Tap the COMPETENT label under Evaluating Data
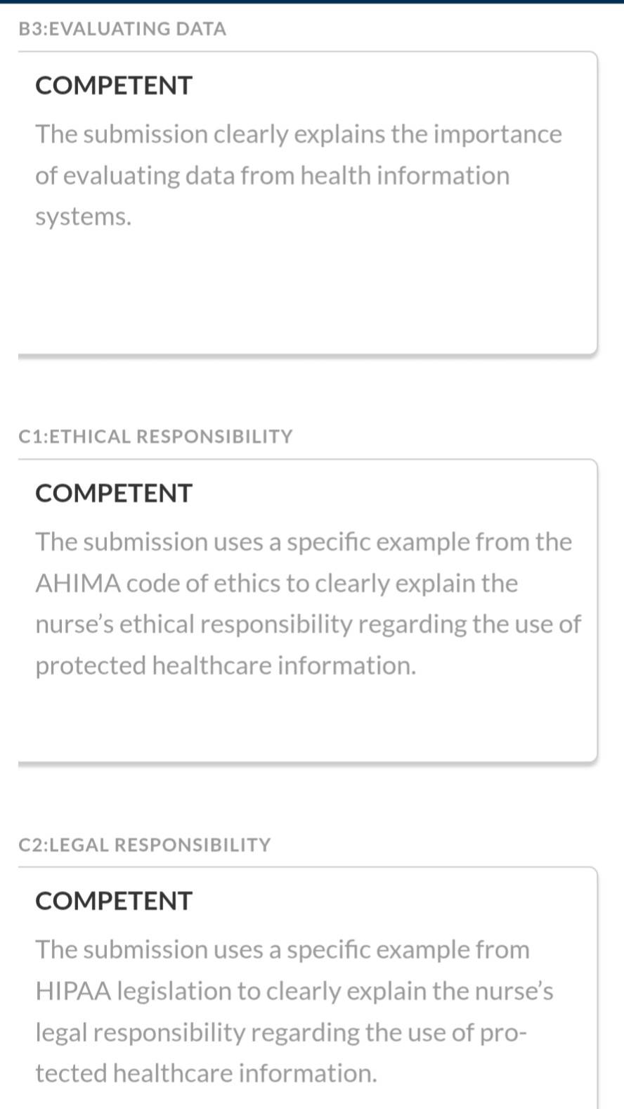Image resolution: width=624 pixels, height=1109 pixels. 114,86
